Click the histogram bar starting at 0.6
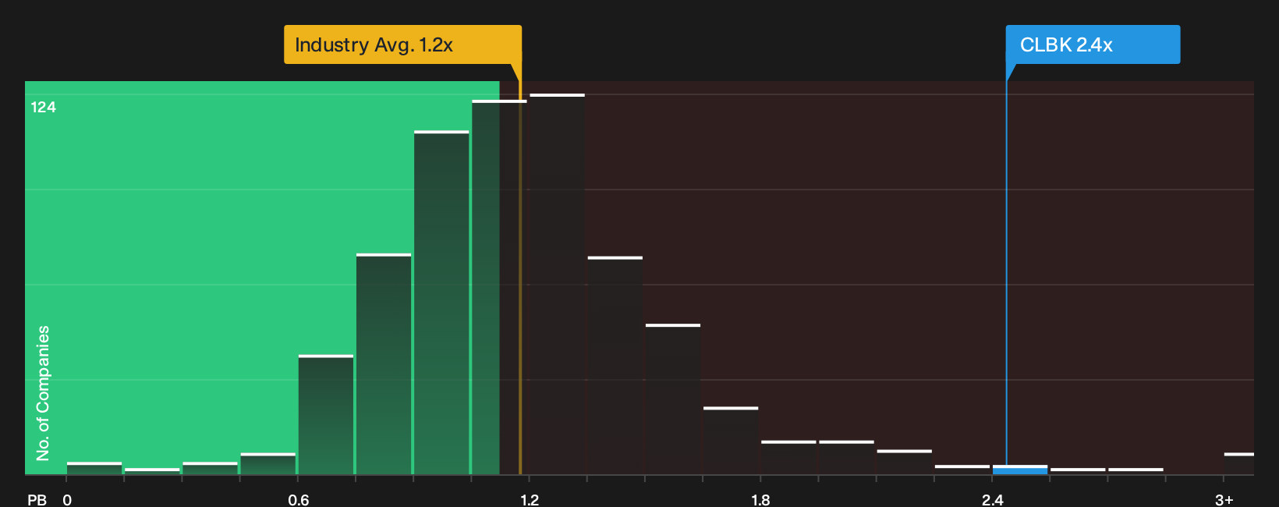1279x507 pixels. pos(326,414)
